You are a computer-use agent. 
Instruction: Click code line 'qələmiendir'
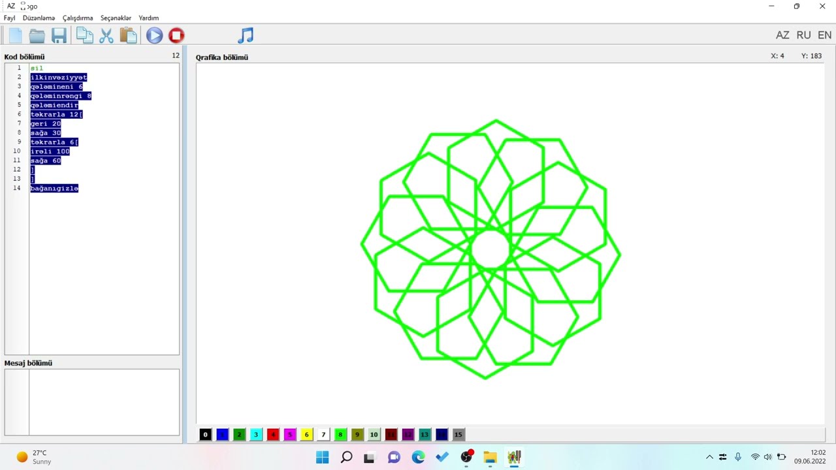click(x=54, y=105)
